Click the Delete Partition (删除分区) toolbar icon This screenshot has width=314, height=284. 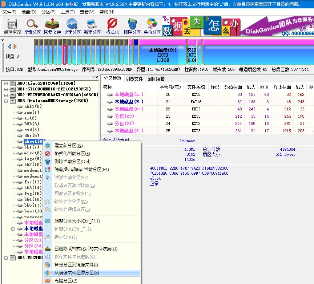[132, 27]
